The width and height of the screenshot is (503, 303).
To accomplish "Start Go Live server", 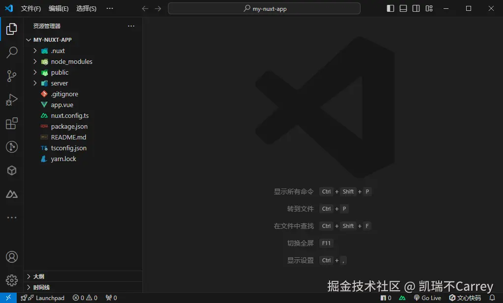I will [x=427, y=298].
